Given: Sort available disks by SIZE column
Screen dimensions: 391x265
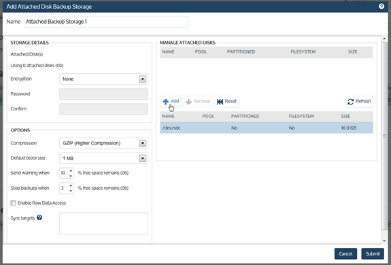Looking at the screenshot, I should 345,117.
